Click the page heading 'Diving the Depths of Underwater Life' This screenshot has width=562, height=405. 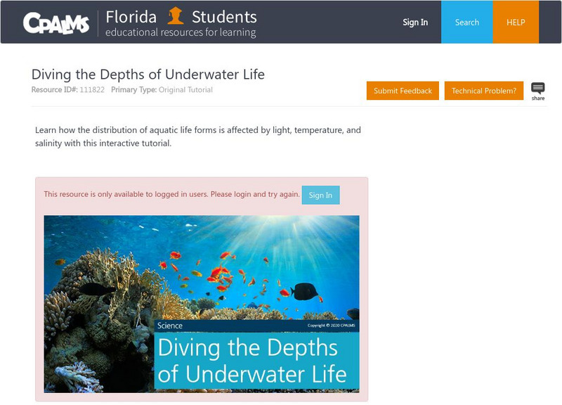click(148, 75)
